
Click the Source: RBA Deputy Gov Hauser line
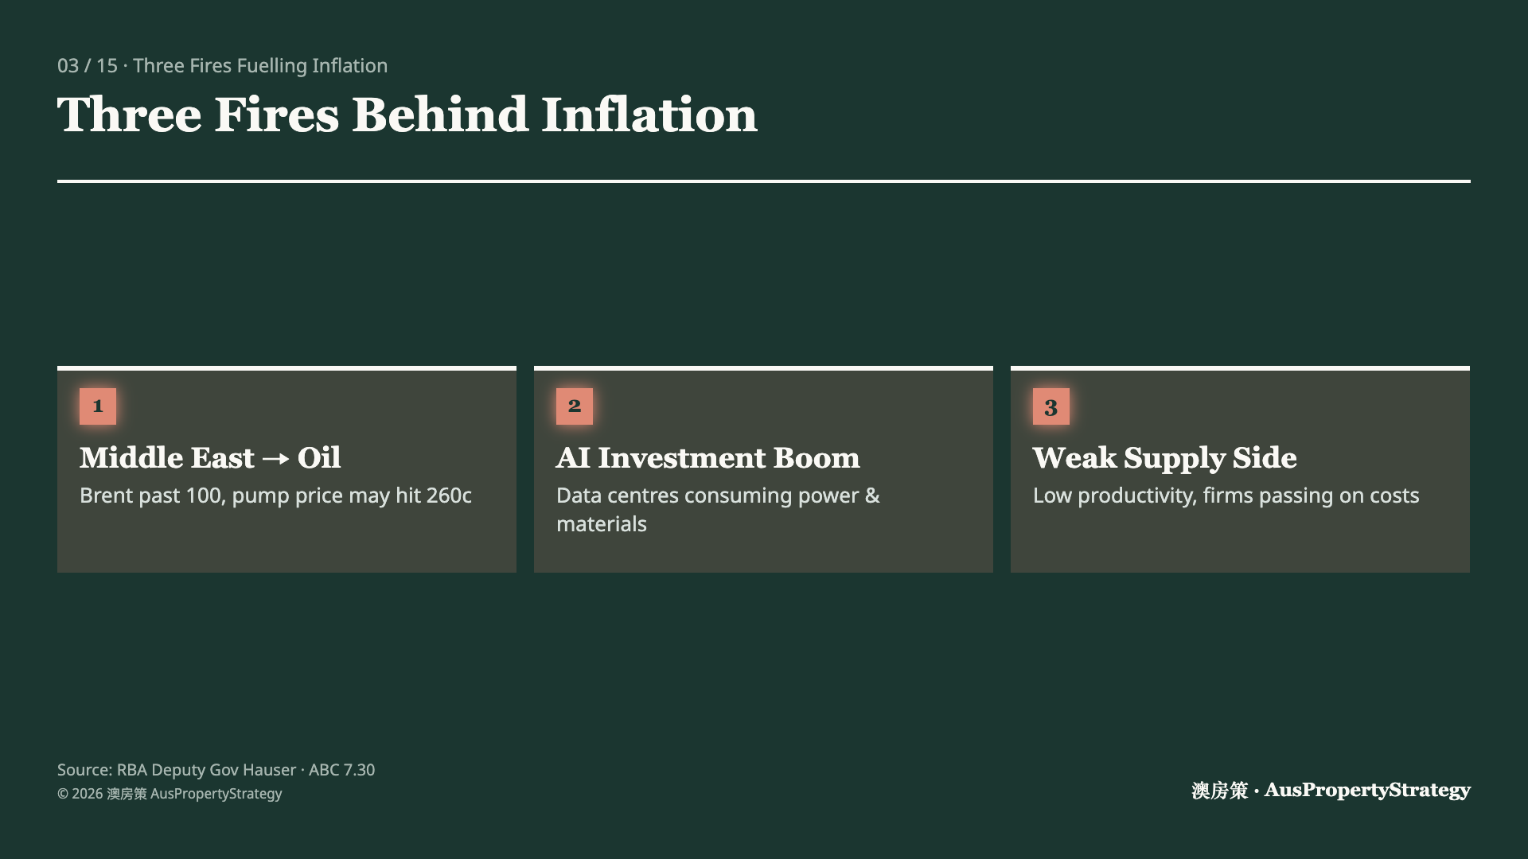(x=216, y=770)
